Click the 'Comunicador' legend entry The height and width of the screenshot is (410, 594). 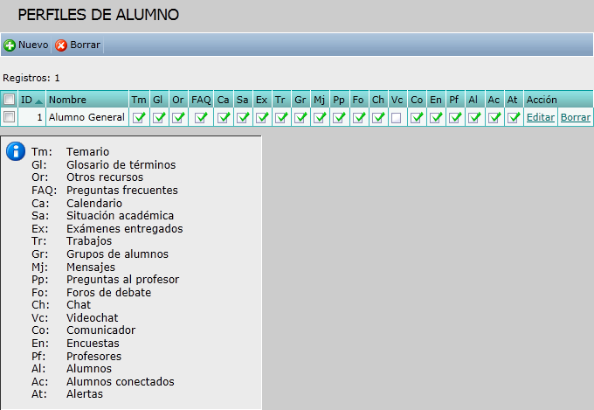(100, 330)
